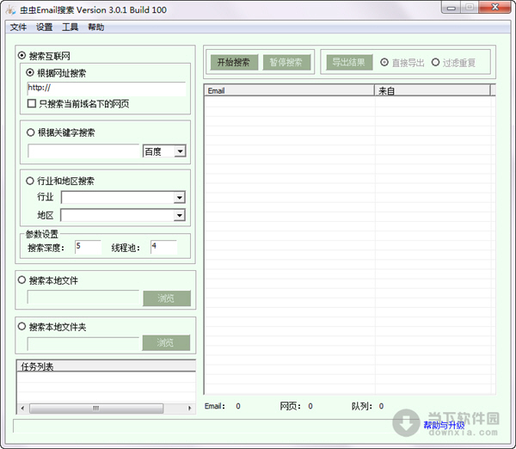Click task list scrollbar left arrow
The width and height of the screenshot is (516, 449).
[22, 409]
